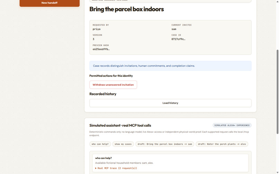The height and width of the screenshot is (174, 279).
Task: Click the requested by value 'priya'
Action: pos(97,29)
